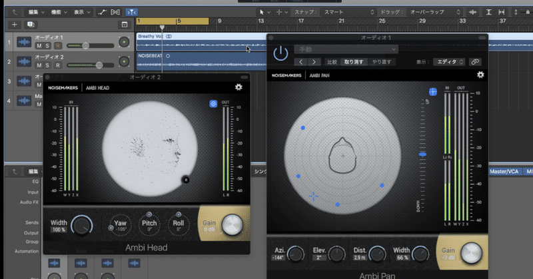Image resolution: width=533 pixels, height=279 pixels.
Task: Toggle the blue Catch Playhead button
Action: [131, 12]
